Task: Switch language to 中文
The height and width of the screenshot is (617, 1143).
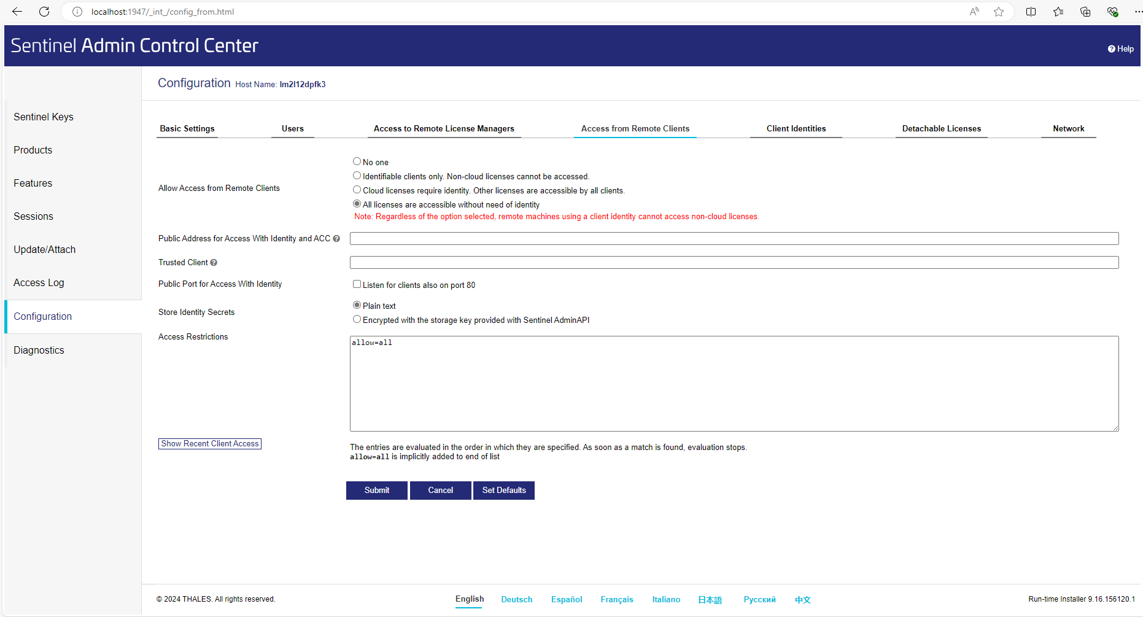Action: click(x=803, y=600)
